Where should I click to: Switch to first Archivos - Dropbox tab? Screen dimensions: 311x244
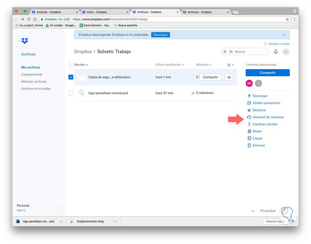(x=54, y=12)
